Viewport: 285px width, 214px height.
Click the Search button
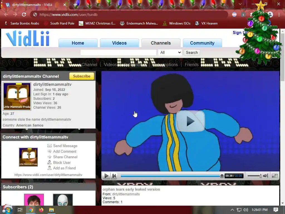(x=192, y=53)
